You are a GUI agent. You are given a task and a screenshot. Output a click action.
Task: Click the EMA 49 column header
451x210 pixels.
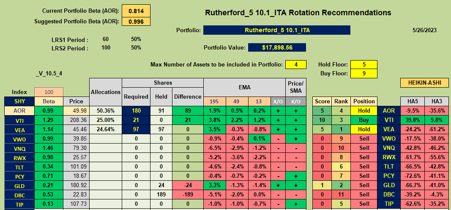(237, 101)
